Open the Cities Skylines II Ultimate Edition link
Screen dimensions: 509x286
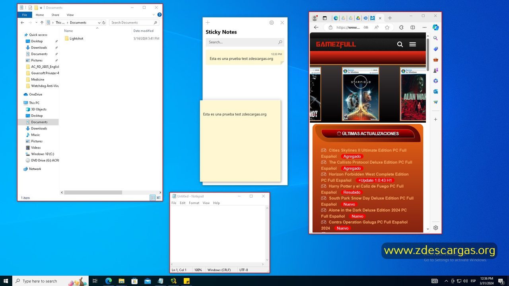click(x=364, y=153)
